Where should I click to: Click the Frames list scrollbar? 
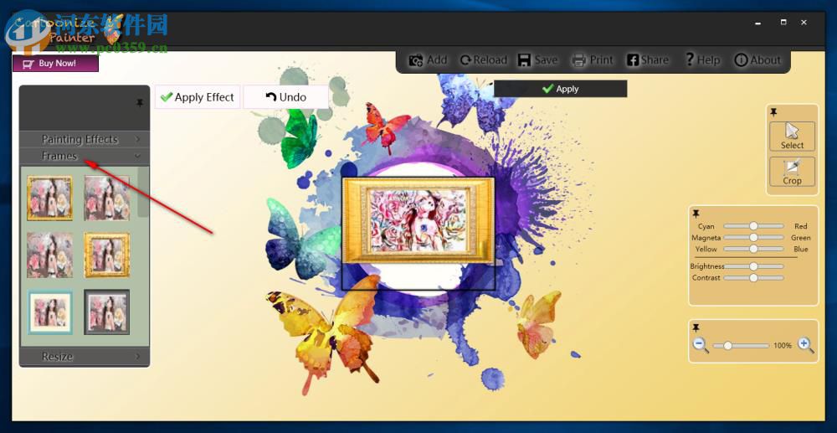(x=143, y=192)
